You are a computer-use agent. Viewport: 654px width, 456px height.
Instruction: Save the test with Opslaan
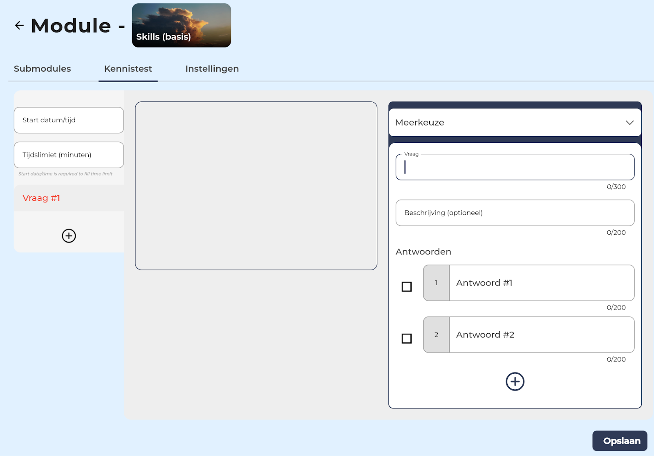tap(620, 441)
